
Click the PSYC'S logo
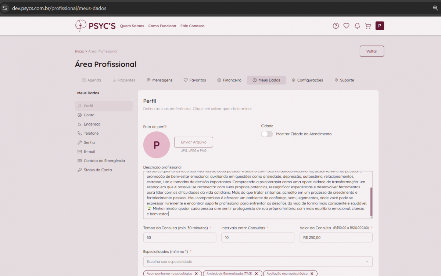95,26
